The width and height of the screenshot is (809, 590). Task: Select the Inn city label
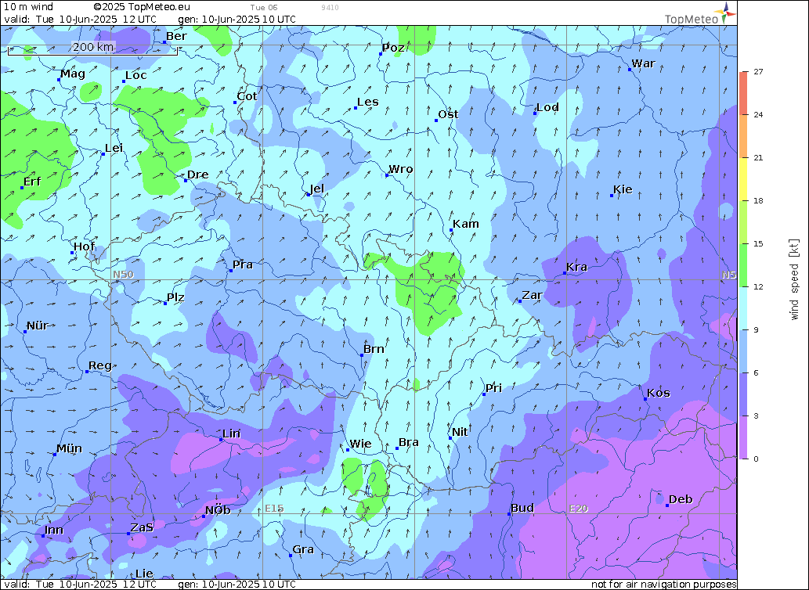(x=54, y=530)
